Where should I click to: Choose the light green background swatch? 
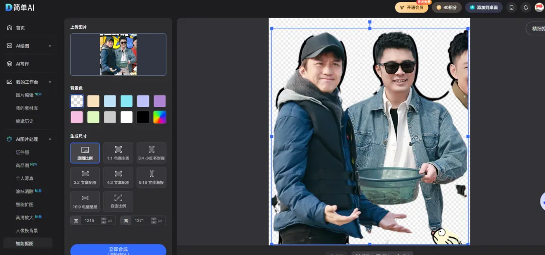click(93, 117)
